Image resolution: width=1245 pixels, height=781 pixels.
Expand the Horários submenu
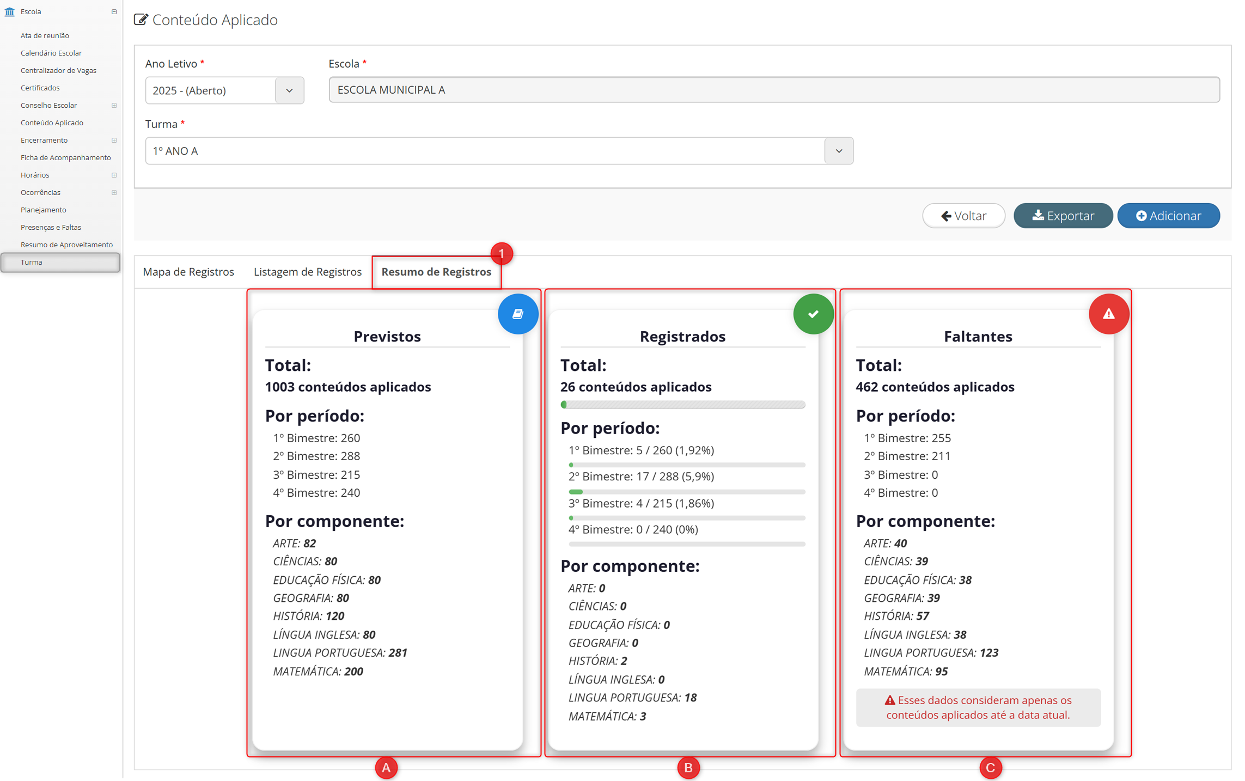[114, 175]
